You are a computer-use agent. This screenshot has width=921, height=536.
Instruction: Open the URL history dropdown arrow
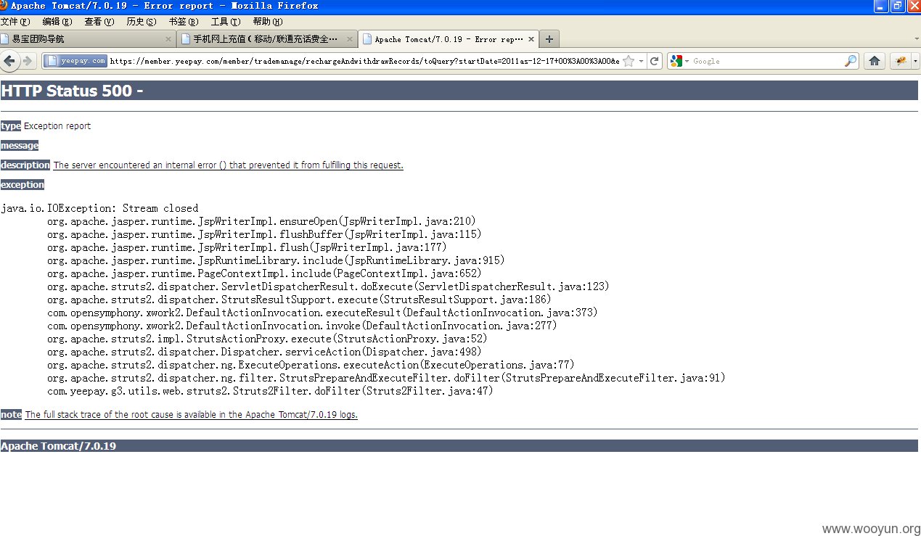click(642, 62)
